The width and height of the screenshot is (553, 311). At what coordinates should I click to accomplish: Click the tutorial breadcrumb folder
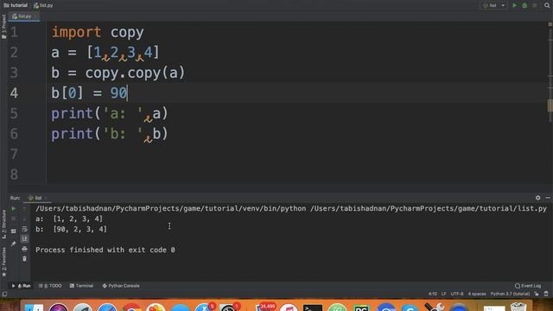coord(16,5)
